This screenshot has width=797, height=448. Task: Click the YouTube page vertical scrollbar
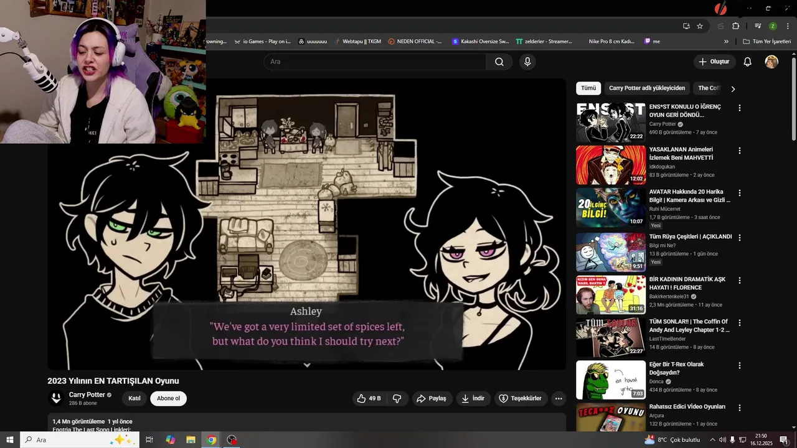(x=793, y=100)
